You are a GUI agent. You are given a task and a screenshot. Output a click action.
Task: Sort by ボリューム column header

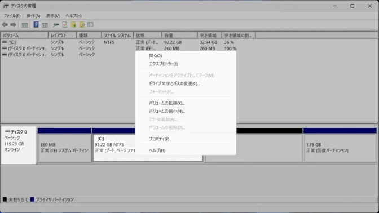point(24,35)
